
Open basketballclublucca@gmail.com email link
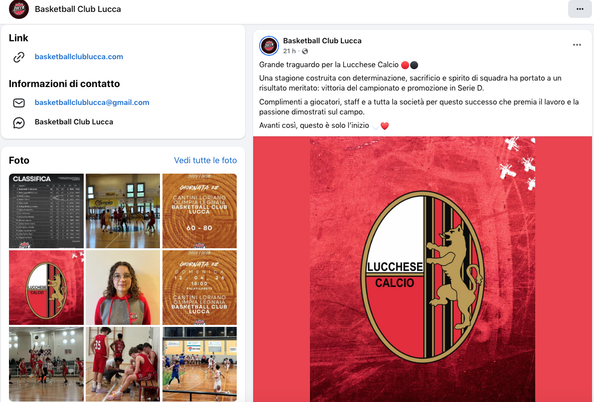click(92, 102)
